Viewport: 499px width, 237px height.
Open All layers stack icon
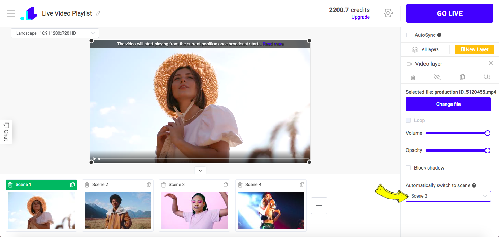tap(415, 49)
